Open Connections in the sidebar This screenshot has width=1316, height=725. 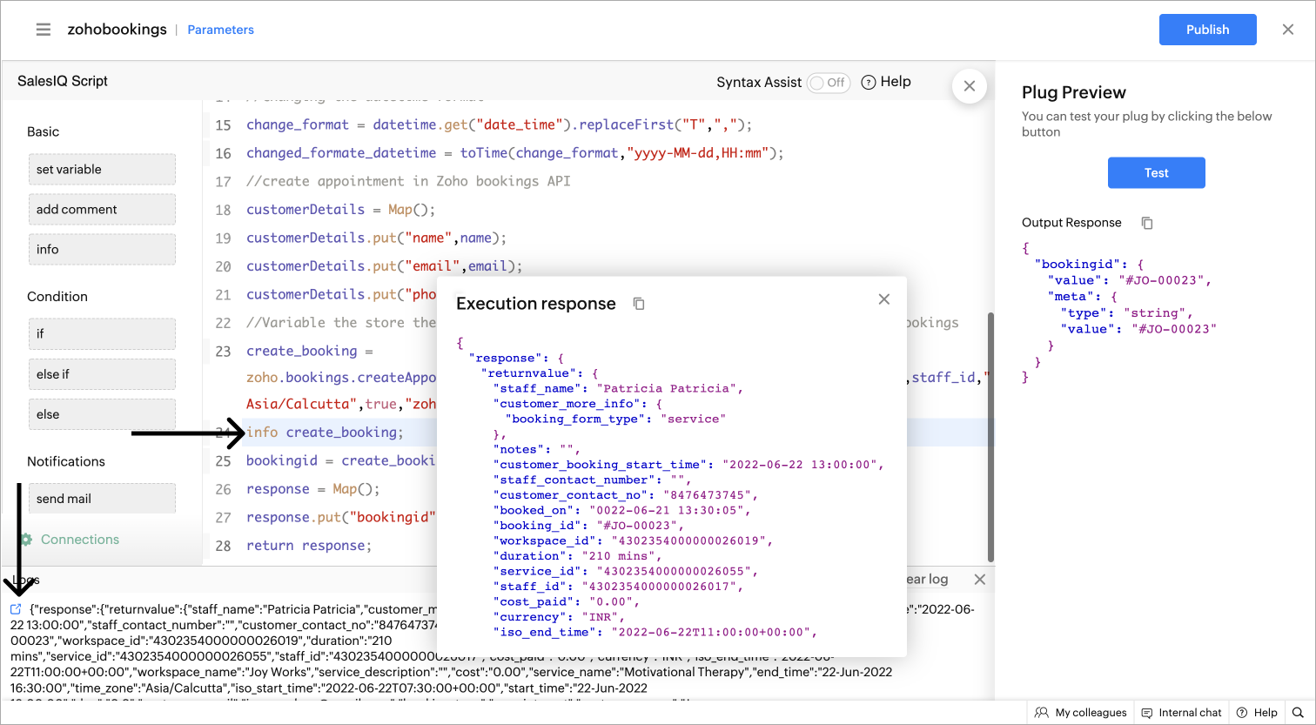(79, 540)
